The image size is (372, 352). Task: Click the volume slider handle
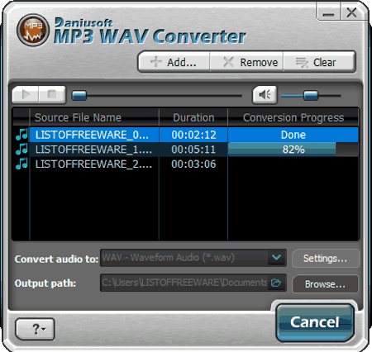pyautogui.click(x=311, y=96)
